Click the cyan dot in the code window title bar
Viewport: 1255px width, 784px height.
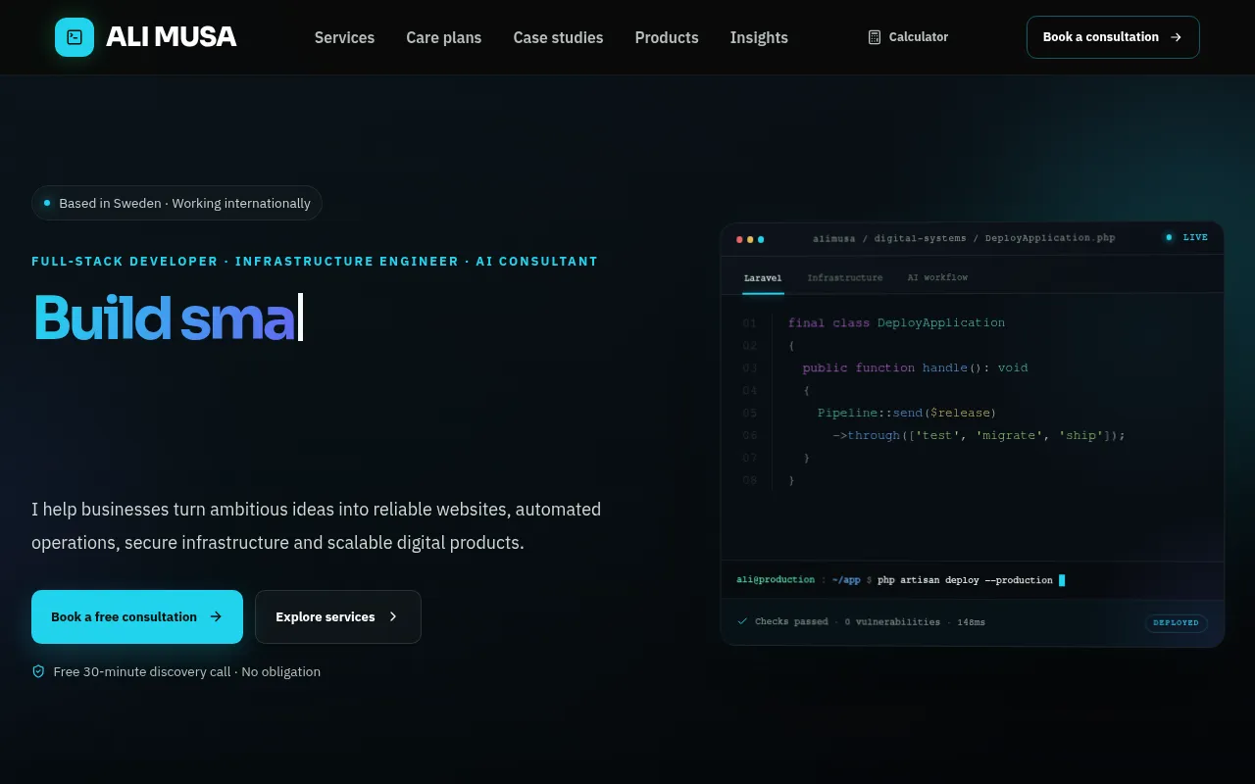761,239
